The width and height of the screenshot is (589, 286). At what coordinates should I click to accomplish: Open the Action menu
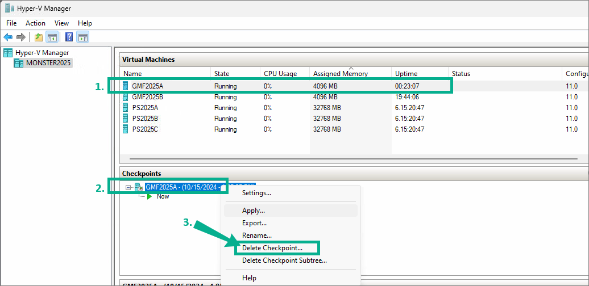tap(35, 23)
